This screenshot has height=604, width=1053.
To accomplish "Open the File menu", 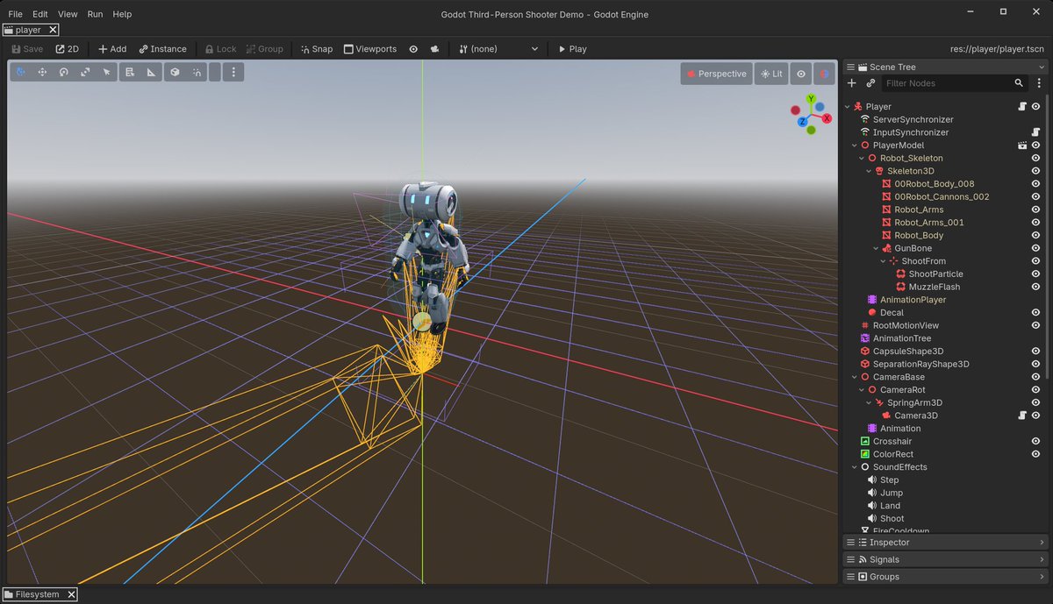I will pos(15,14).
